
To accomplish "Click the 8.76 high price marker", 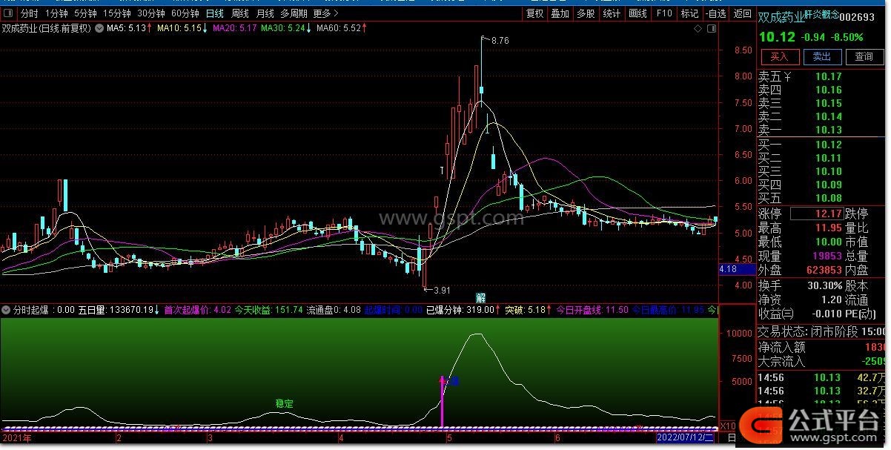I will pyautogui.click(x=499, y=41).
